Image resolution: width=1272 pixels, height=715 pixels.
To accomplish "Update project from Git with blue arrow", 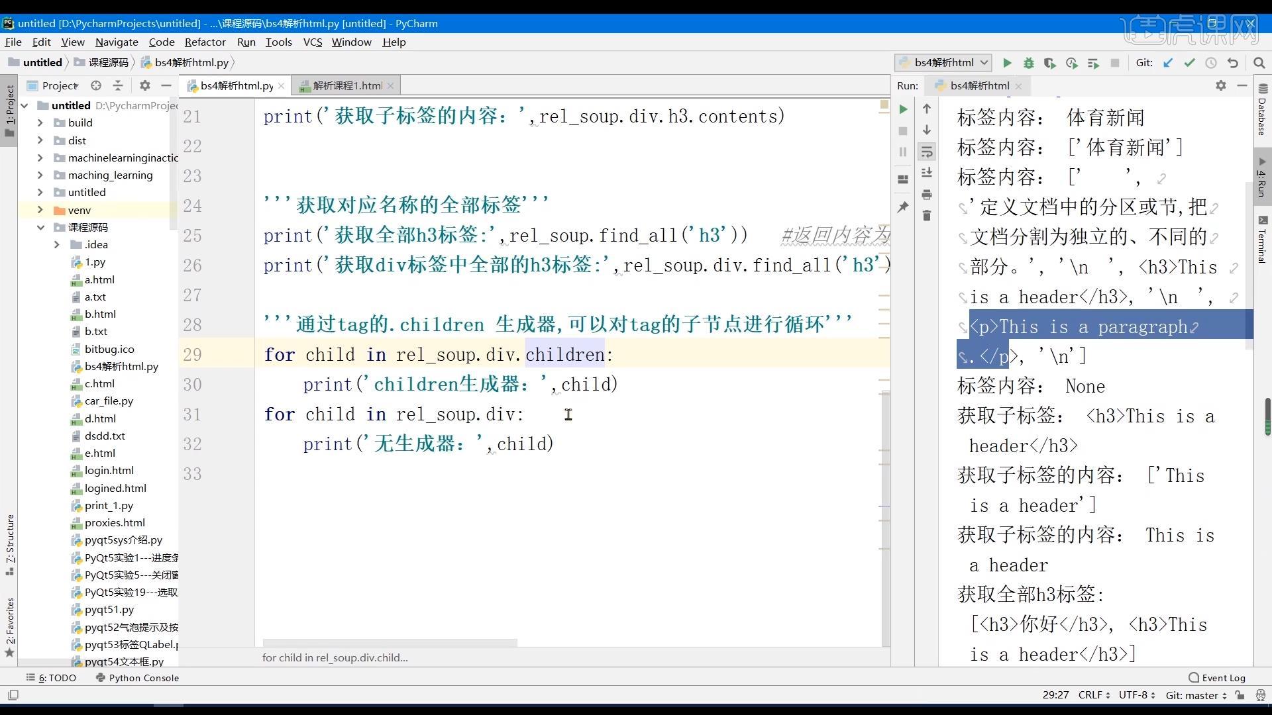I will tap(1168, 63).
